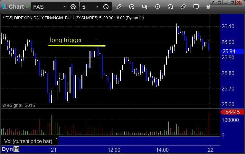Viewport: 245px width, 154px height.
Task: Click the GET data icon
Action: coord(145,7)
